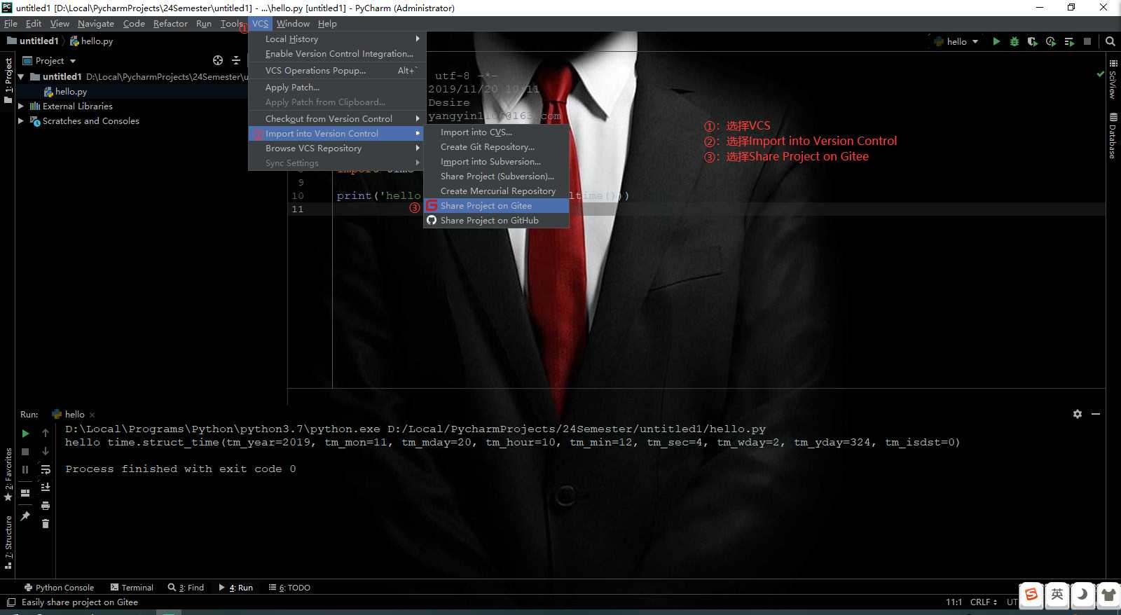The width and height of the screenshot is (1121, 615).
Task: Click the CRLF line separator selector
Action: point(984,602)
